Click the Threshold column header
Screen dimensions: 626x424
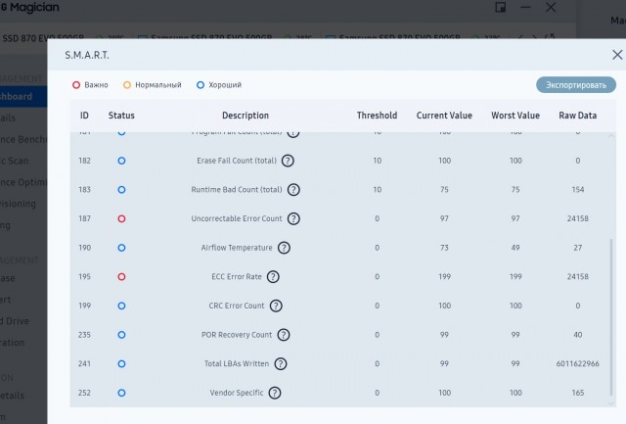(377, 116)
